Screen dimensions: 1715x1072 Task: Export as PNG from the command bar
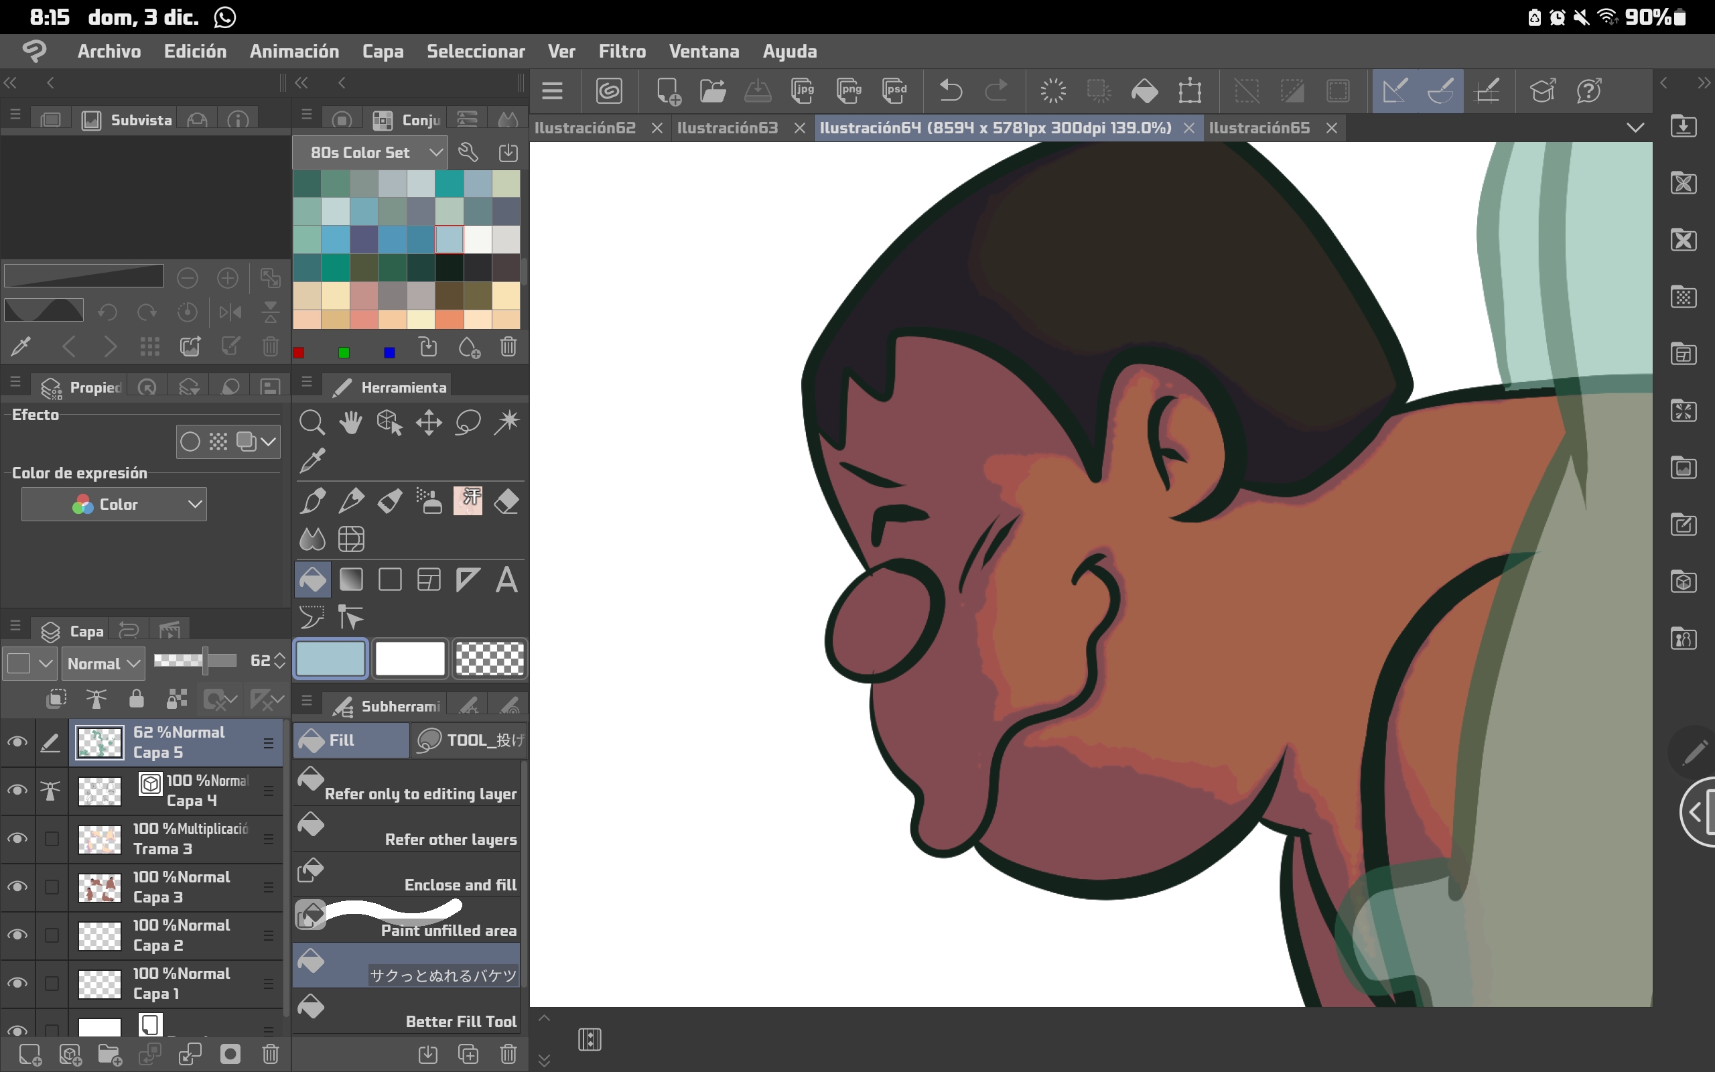tap(848, 90)
